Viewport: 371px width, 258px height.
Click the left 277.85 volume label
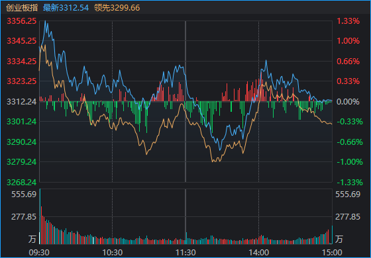point(24,217)
